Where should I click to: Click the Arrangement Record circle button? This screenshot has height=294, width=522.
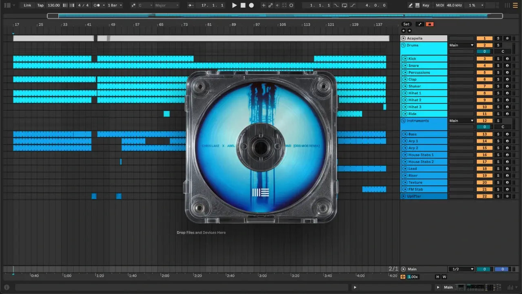[x=251, y=5]
